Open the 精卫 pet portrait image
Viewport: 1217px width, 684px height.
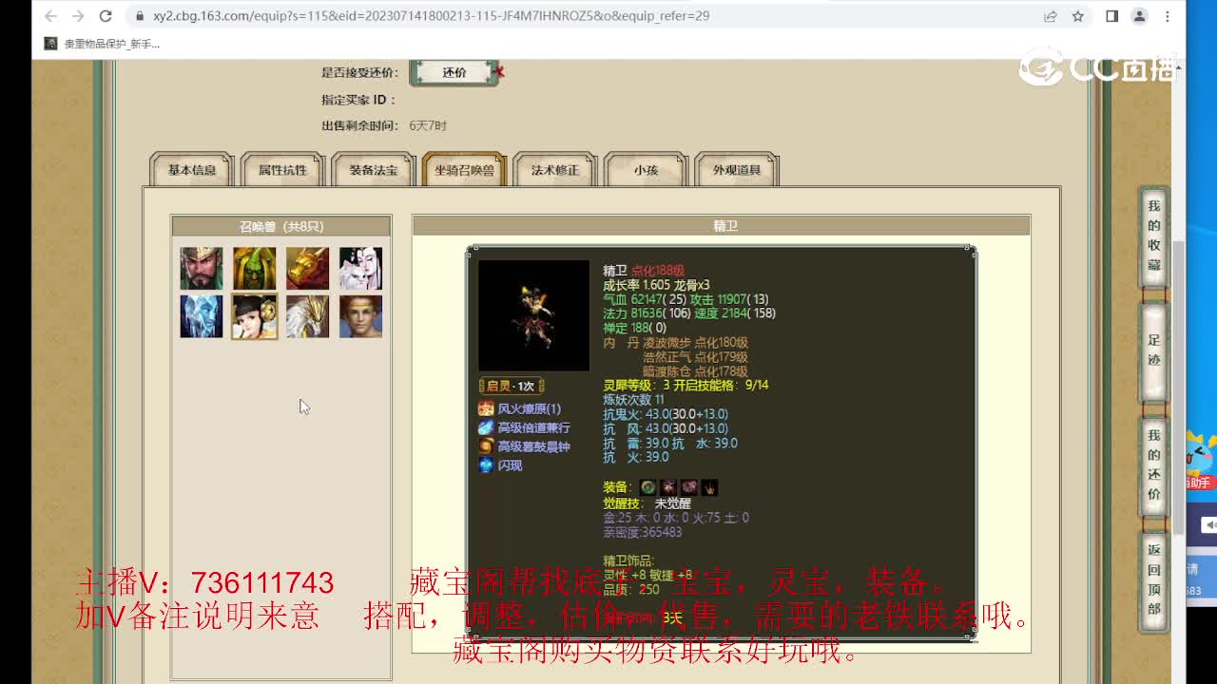point(532,316)
